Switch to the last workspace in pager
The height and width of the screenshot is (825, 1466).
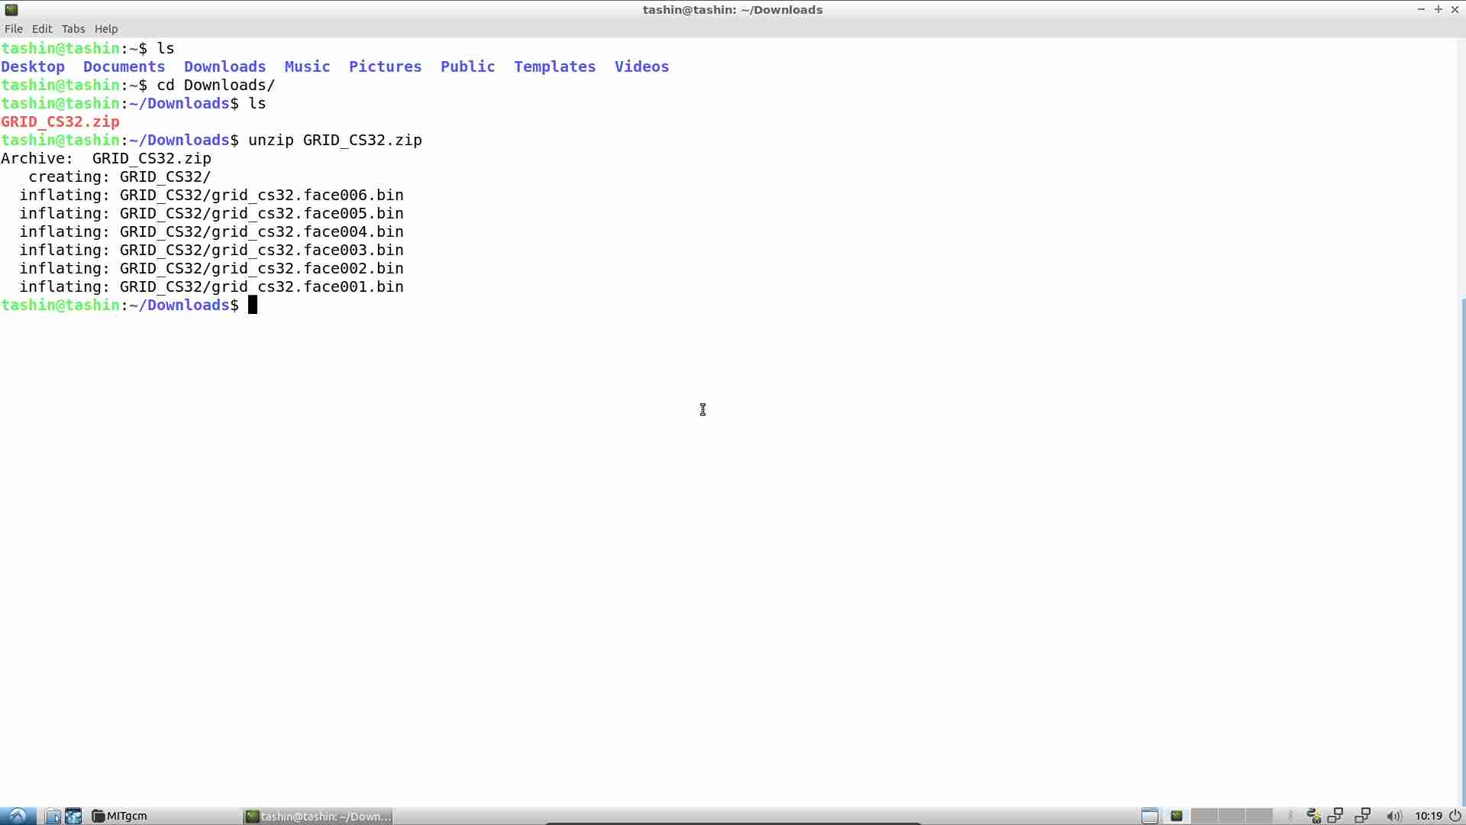pyautogui.click(x=1259, y=816)
